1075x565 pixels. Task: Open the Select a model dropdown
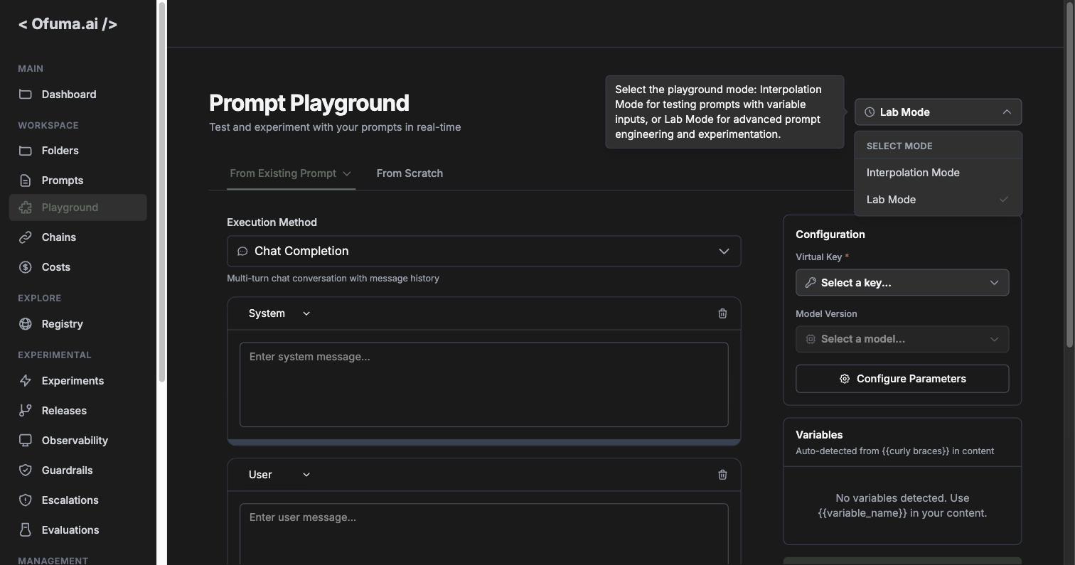(x=902, y=340)
